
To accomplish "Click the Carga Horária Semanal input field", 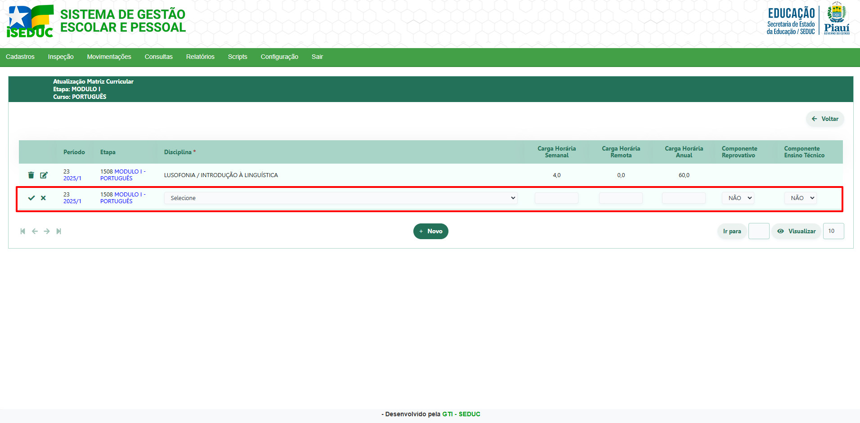I will click(x=556, y=198).
